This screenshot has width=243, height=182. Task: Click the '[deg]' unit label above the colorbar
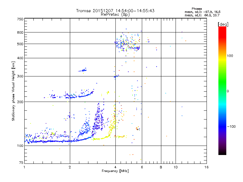tap(223, 24)
